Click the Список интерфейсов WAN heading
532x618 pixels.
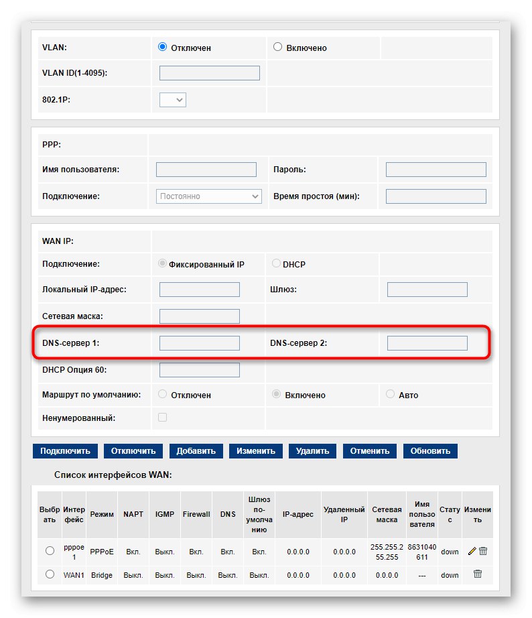(113, 475)
